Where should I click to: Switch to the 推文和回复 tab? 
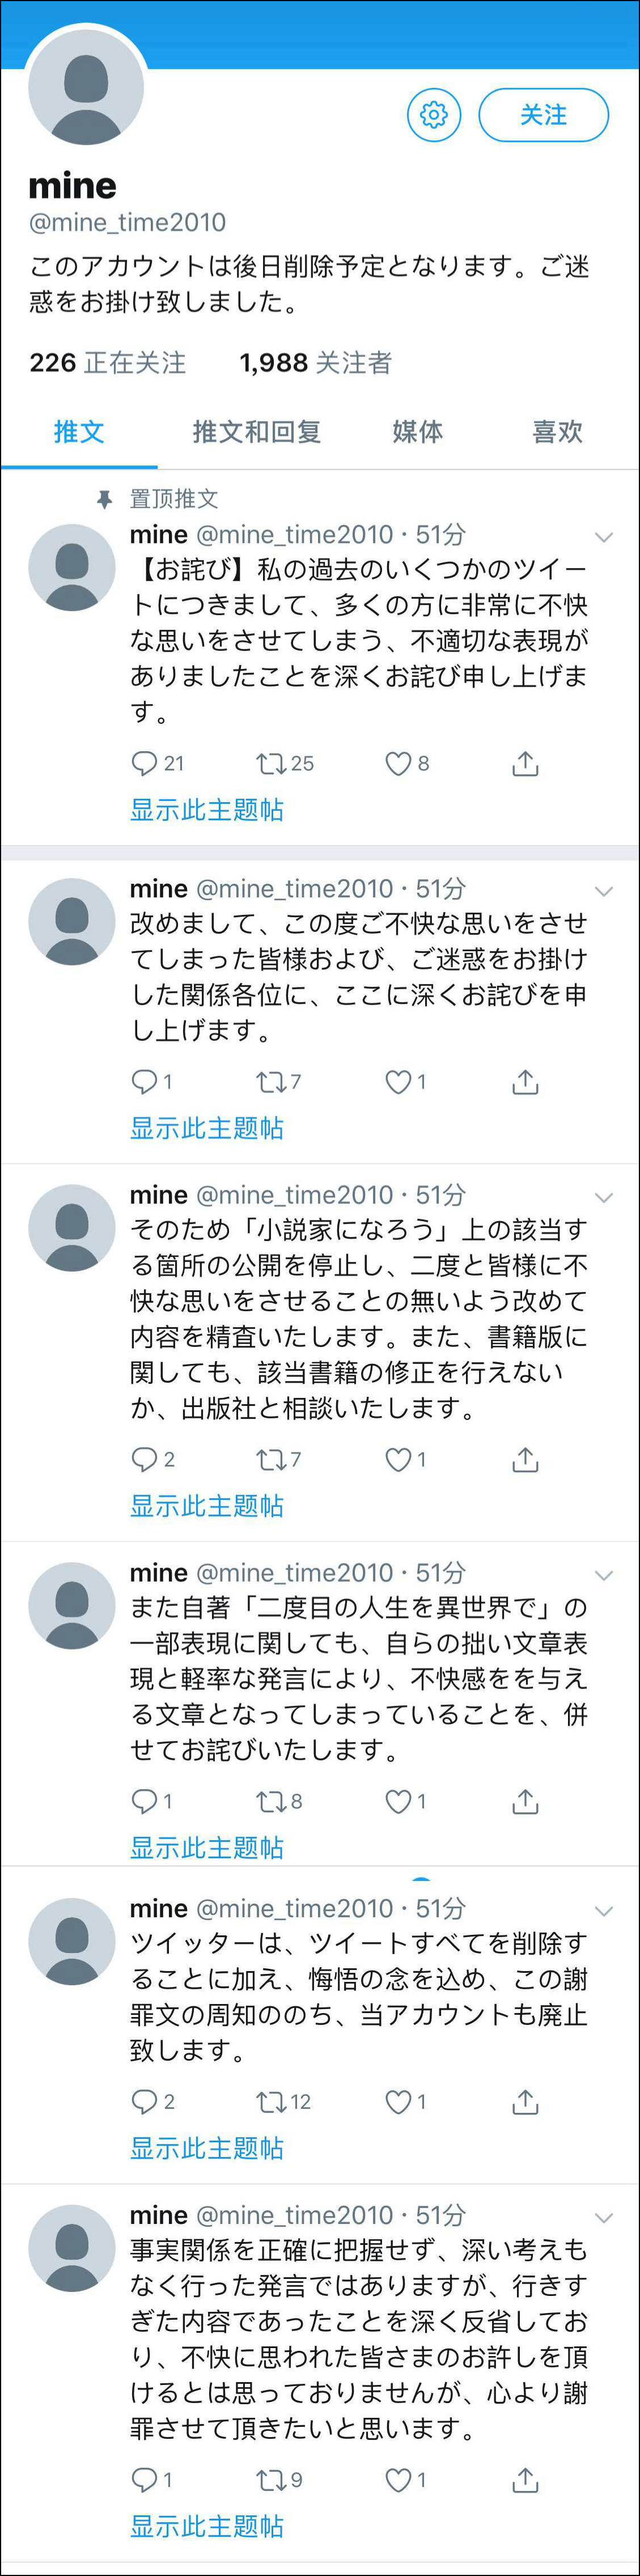(257, 432)
